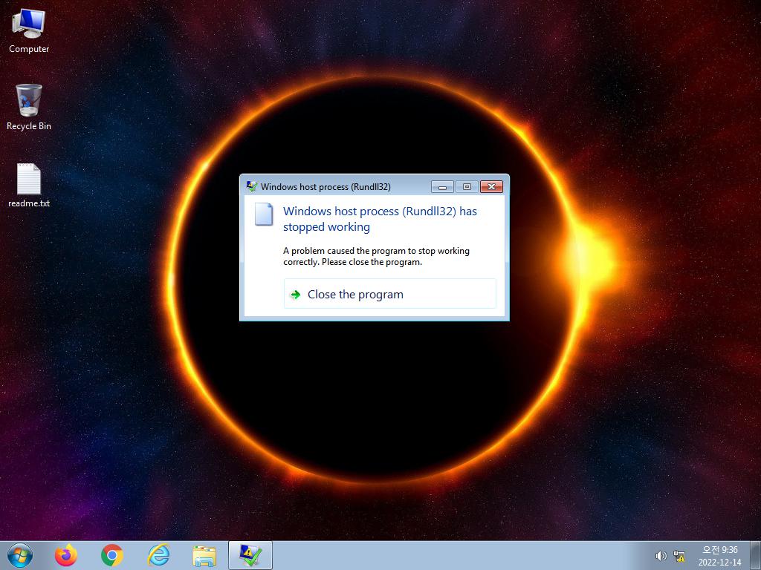The height and width of the screenshot is (570, 761).
Task: Select the Recycle Bin icon
Action: tap(29, 108)
